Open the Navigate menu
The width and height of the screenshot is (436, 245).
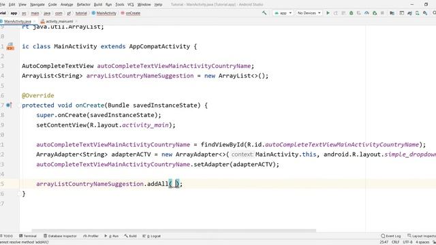(37, 5)
